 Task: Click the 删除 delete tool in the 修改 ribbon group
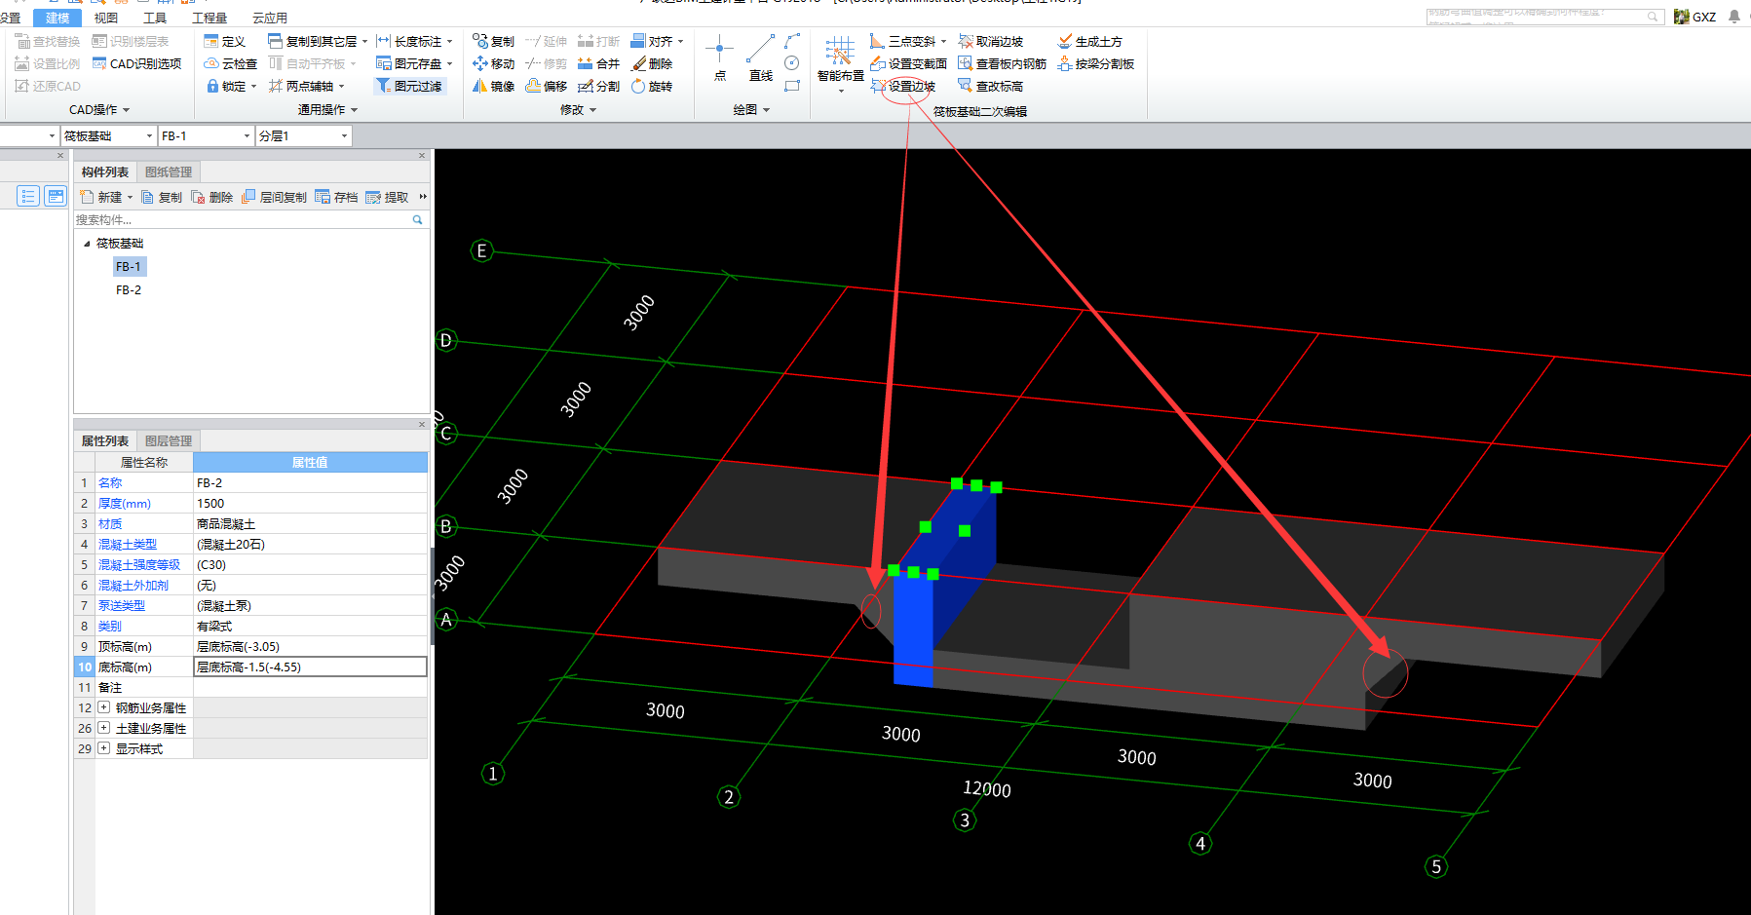coord(651,63)
